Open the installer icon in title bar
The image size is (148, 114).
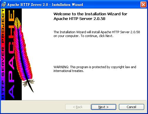[x=4, y=5]
